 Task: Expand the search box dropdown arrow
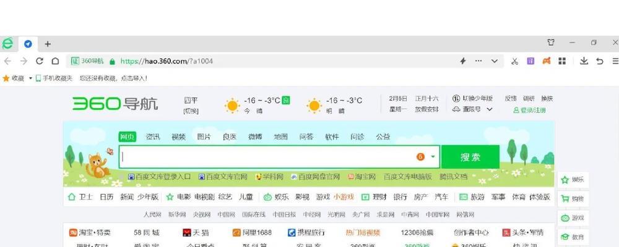(x=433, y=157)
